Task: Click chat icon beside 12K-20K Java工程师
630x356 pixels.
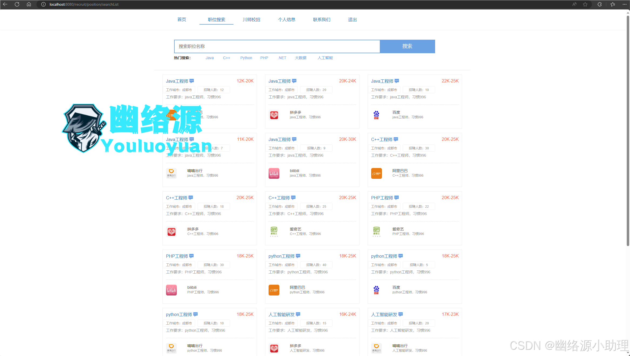Action: 192,81
